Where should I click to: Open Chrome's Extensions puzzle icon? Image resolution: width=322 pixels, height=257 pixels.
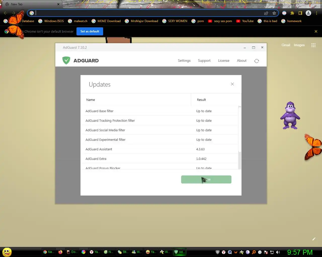292,13
